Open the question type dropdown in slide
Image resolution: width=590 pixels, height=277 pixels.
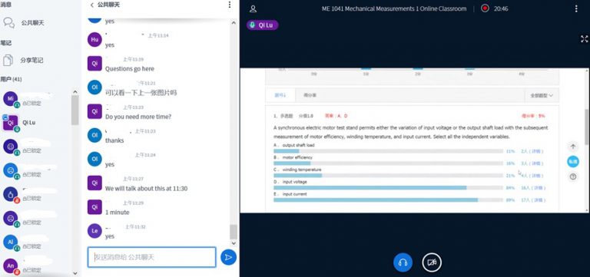pos(542,95)
